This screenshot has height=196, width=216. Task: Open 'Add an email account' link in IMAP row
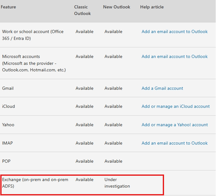coord(175,143)
